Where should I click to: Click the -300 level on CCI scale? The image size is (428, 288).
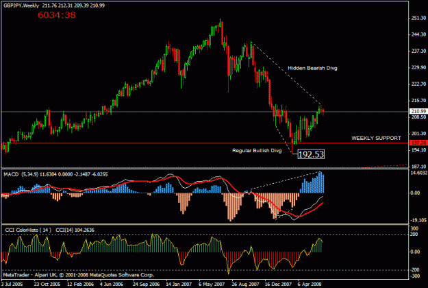coord(414,276)
